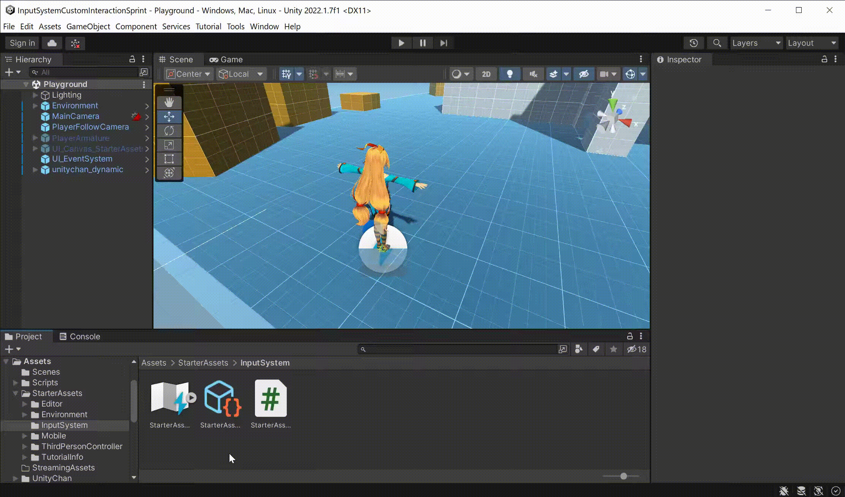Click the Favorites star icon
Screen dimensions: 845x497
613,349
